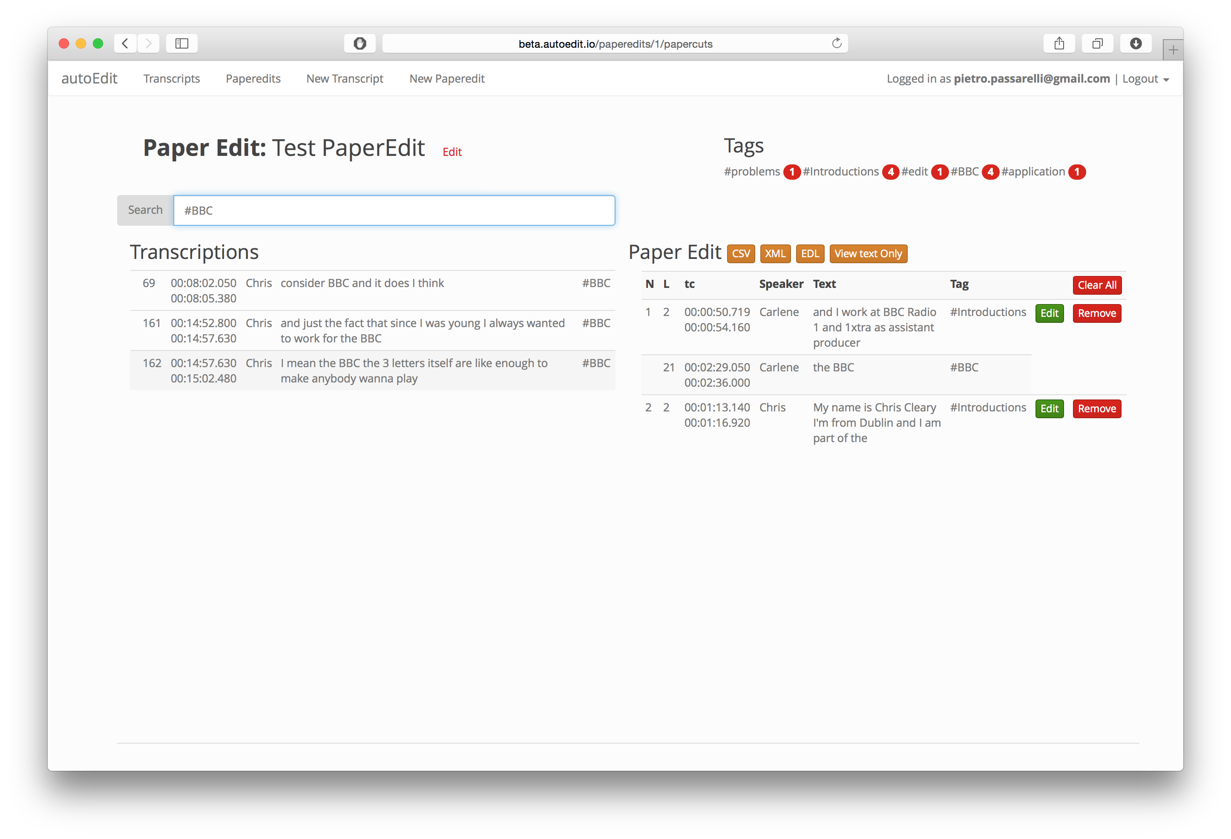Filter by the #Introductions tag
1231x839 pixels.
pos(841,172)
